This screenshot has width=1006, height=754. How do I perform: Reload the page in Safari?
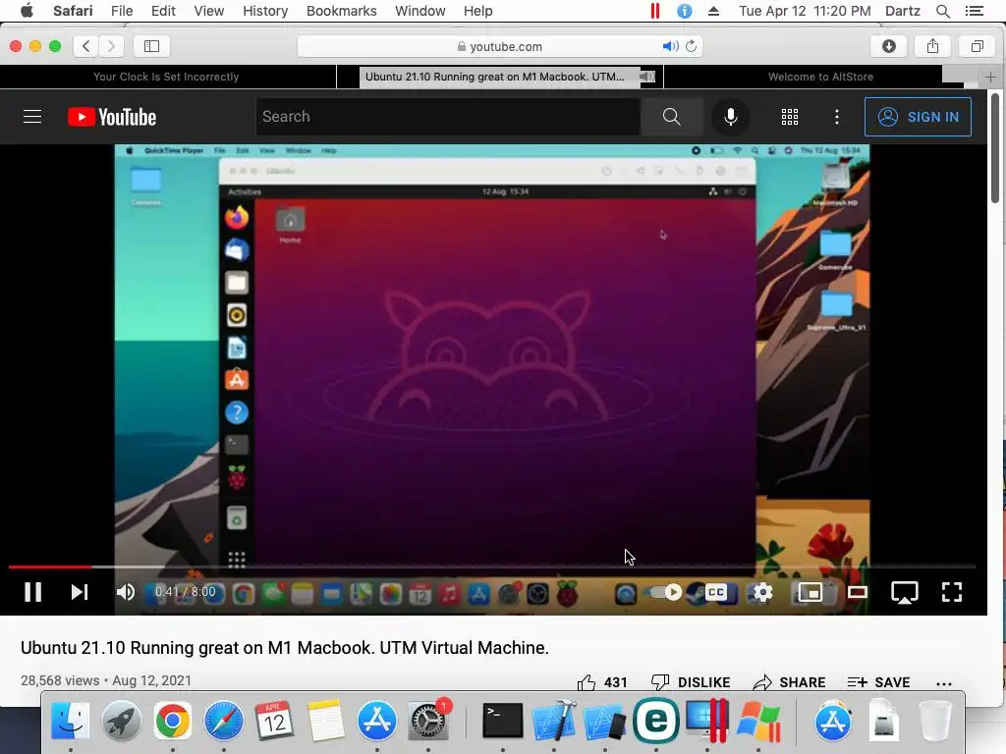pos(691,46)
